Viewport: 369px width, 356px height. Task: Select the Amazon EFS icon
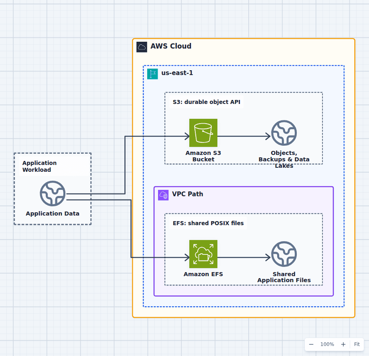[x=203, y=254]
